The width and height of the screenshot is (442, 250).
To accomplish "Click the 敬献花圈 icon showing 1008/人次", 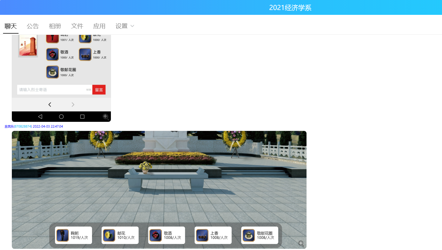I will pyautogui.click(x=248, y=235).
